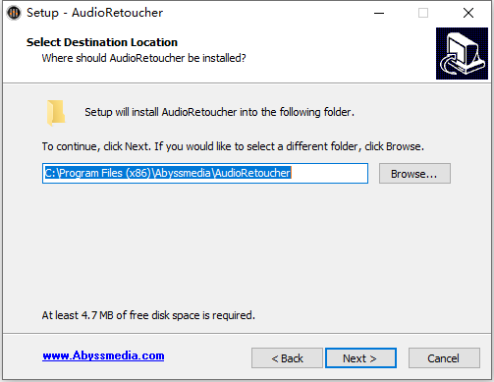Close the AudioRetoucher setup dialog
This screenshot has height=382, width=494.
click(468, 13)
